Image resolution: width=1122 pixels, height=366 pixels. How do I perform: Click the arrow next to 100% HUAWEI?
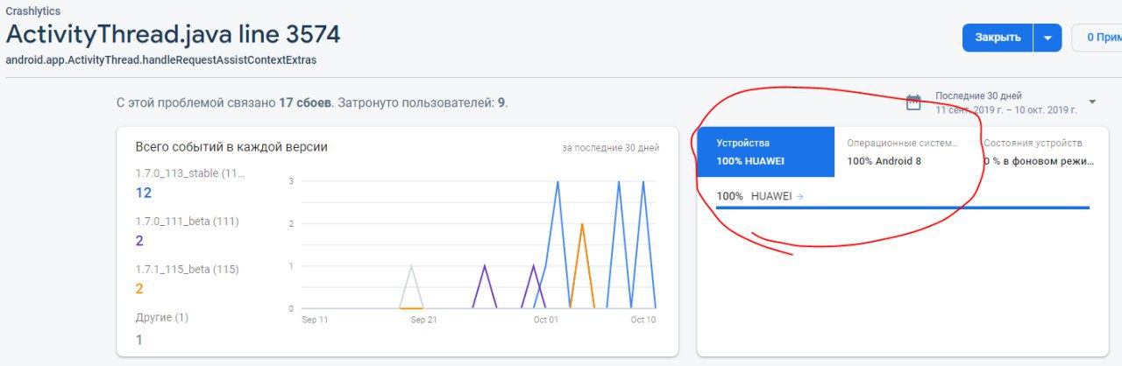click(x=799, y=197)
